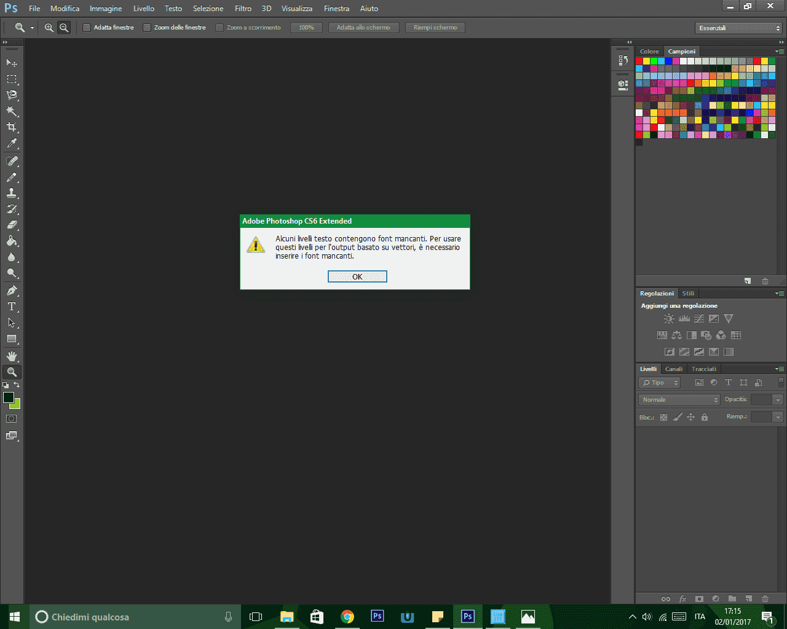Select the Hand tool
787x629 pixels.
pos(12,356)
